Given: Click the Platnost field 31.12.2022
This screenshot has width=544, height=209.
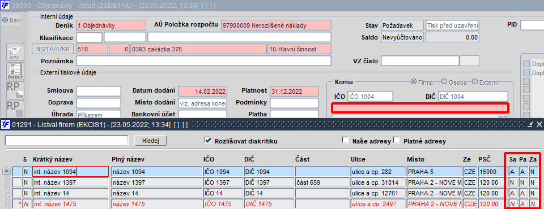Looking at the screenshot, I should (x=294, y=92).
